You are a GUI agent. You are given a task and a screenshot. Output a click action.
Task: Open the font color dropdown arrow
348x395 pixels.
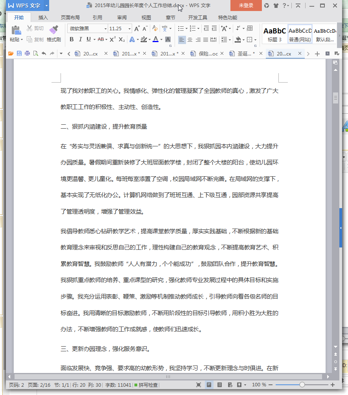click(x=161, y=40)
